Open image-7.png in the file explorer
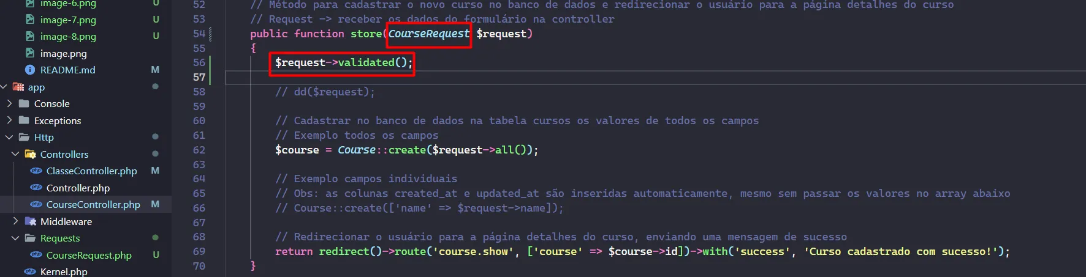The height and width of the screenshot is (277, 1086). pos(68,20)
